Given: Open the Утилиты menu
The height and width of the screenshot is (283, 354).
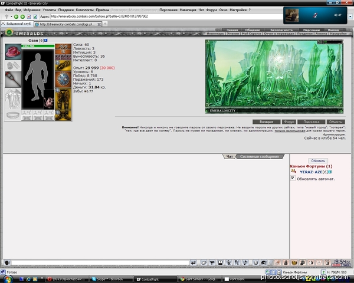Looking at the screenshot, I should (x=49, y=10).
